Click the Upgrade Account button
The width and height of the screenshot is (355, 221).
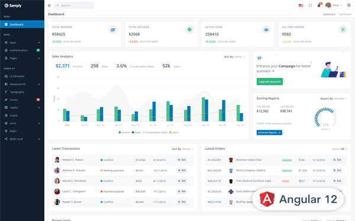270,82
